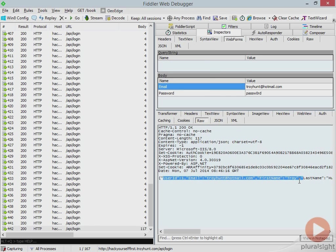This screenshot has width=336, height=252.
Task: Click the GET /book menu item
Action: [x=87, y=10]
